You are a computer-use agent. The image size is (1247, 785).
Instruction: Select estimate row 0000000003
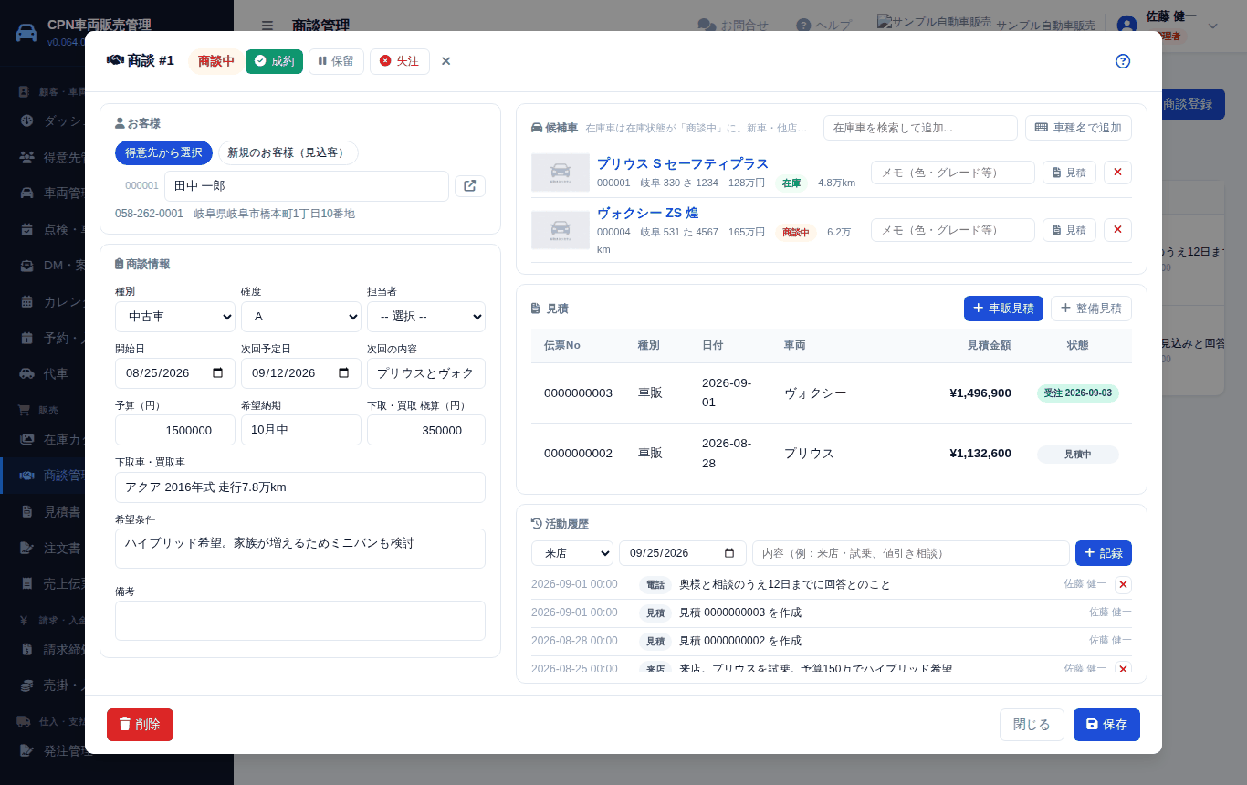click(832, 393)
